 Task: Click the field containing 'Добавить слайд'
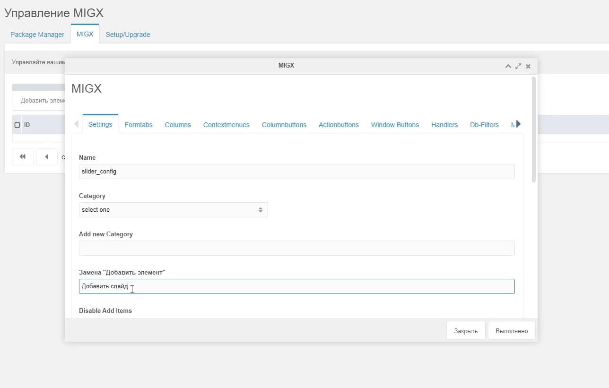296,286
